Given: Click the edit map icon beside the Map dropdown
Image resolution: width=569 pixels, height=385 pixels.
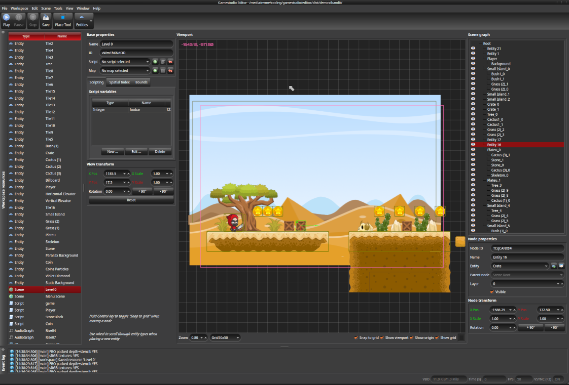Looking at the screenshot, I should coord(163,70).
